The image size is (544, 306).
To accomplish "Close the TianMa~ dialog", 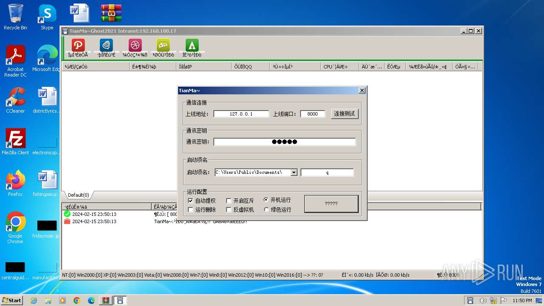I will (x=362, y=91).
